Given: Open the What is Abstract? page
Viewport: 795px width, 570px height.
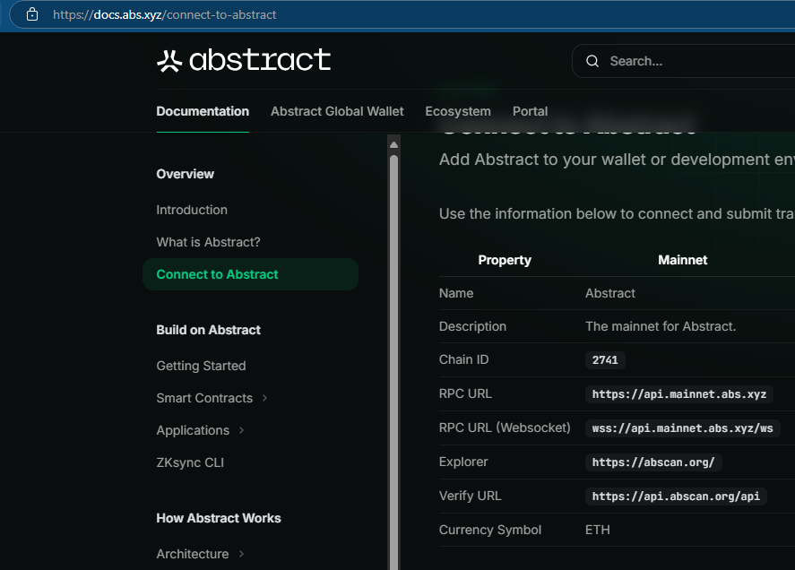Looking at the screenshot, I should click(208, 242).
